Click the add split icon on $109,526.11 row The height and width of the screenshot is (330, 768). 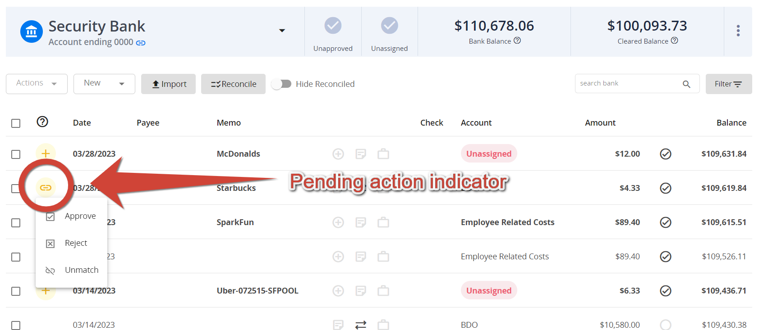[x=338, y=257]
